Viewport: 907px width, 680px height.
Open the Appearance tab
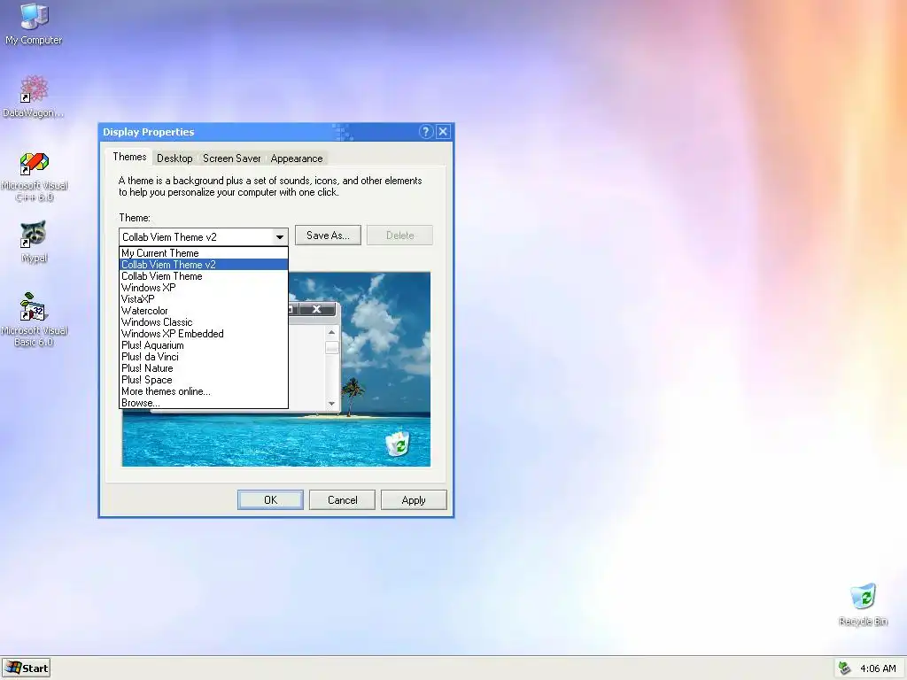(297, 158)
